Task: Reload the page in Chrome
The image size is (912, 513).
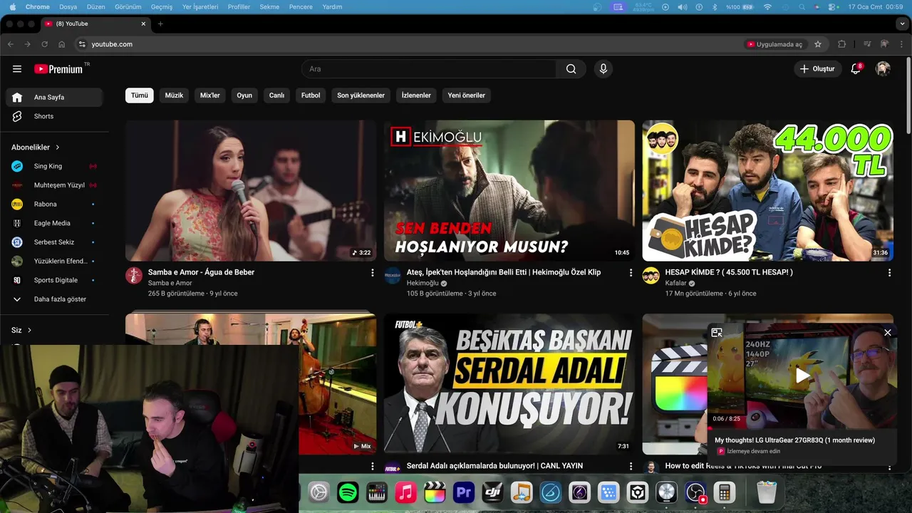Action: [x=45, y=44]
